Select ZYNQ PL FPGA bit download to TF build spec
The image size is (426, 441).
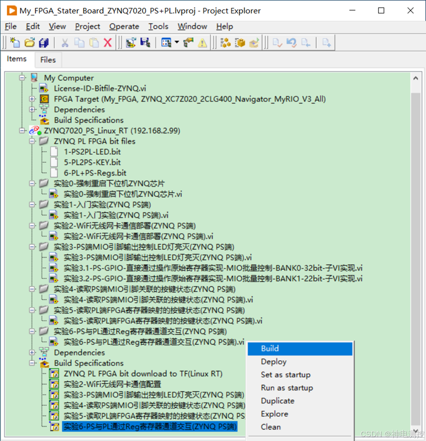143,374
